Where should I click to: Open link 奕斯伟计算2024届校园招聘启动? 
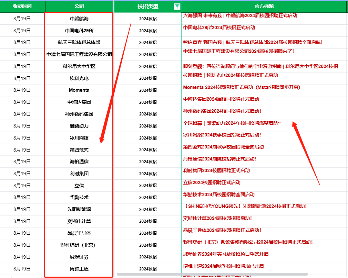point(217,218)
